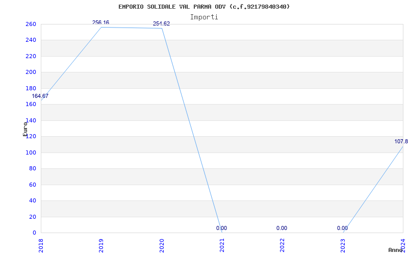Click the 164.67 data label

tap(40, 96)
